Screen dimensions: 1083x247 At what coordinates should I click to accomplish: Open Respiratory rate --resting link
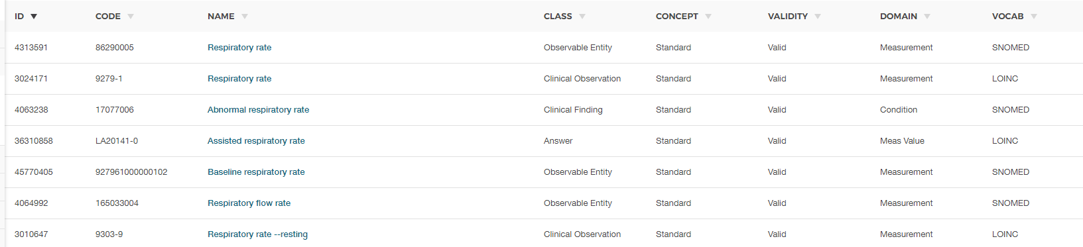(257, 234)
